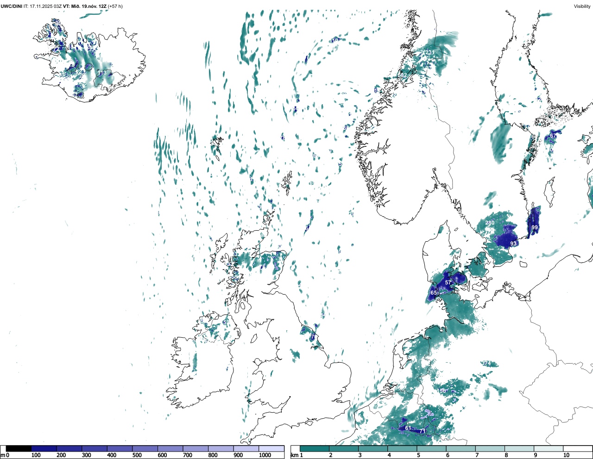Click the black 0–100 m legend swatch
593x459 pixels.
[x=19, y=448]
